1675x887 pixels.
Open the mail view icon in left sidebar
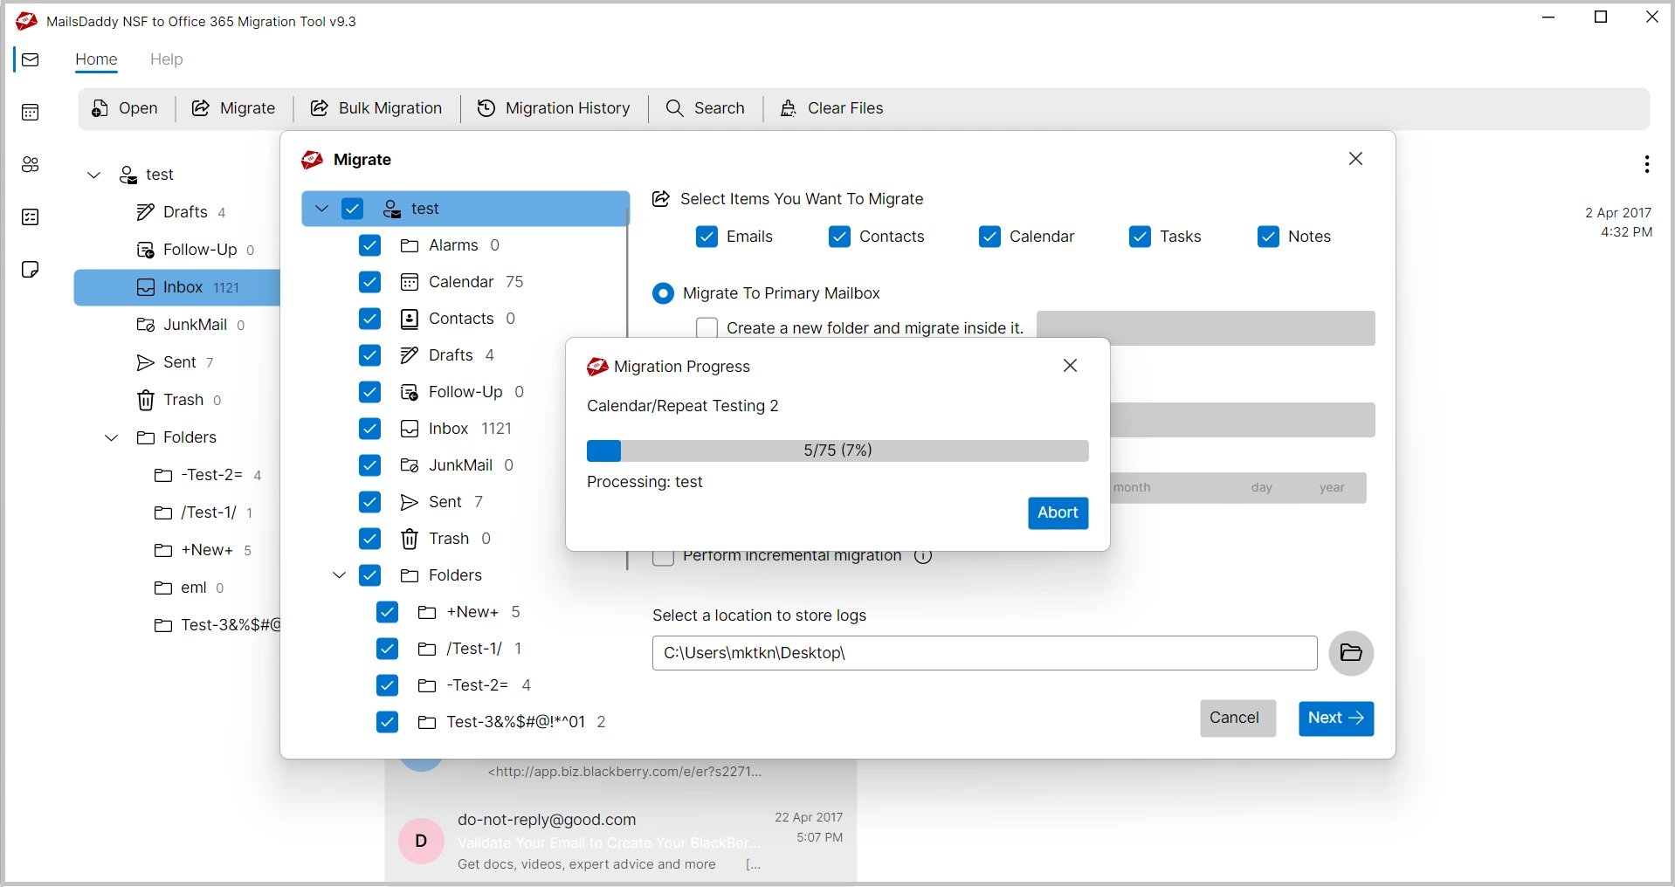(x=31, y=59)
